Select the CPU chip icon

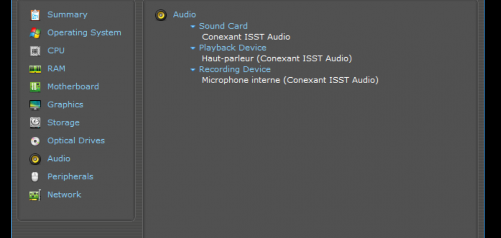click(35, 51)
